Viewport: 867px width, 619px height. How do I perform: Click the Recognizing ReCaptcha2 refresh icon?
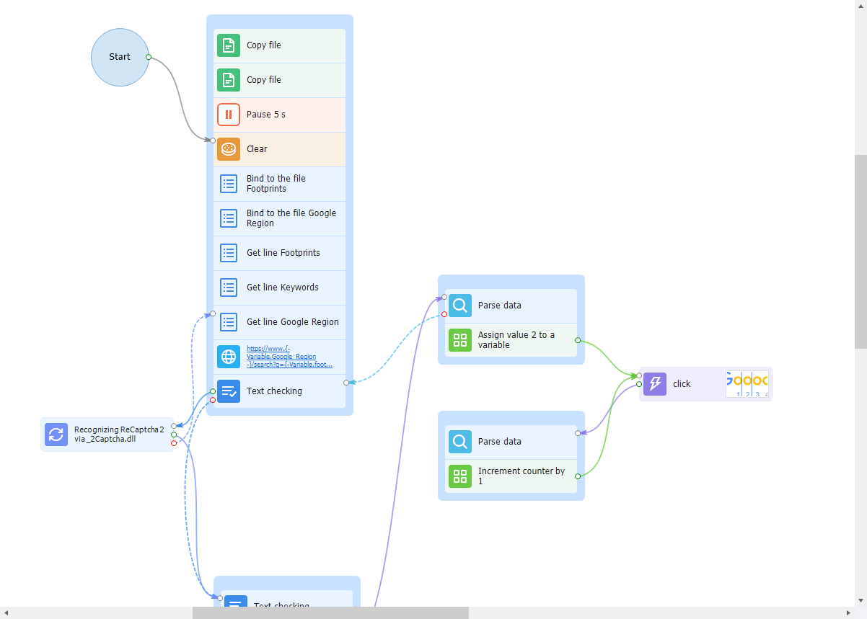[x=56, y=435]
